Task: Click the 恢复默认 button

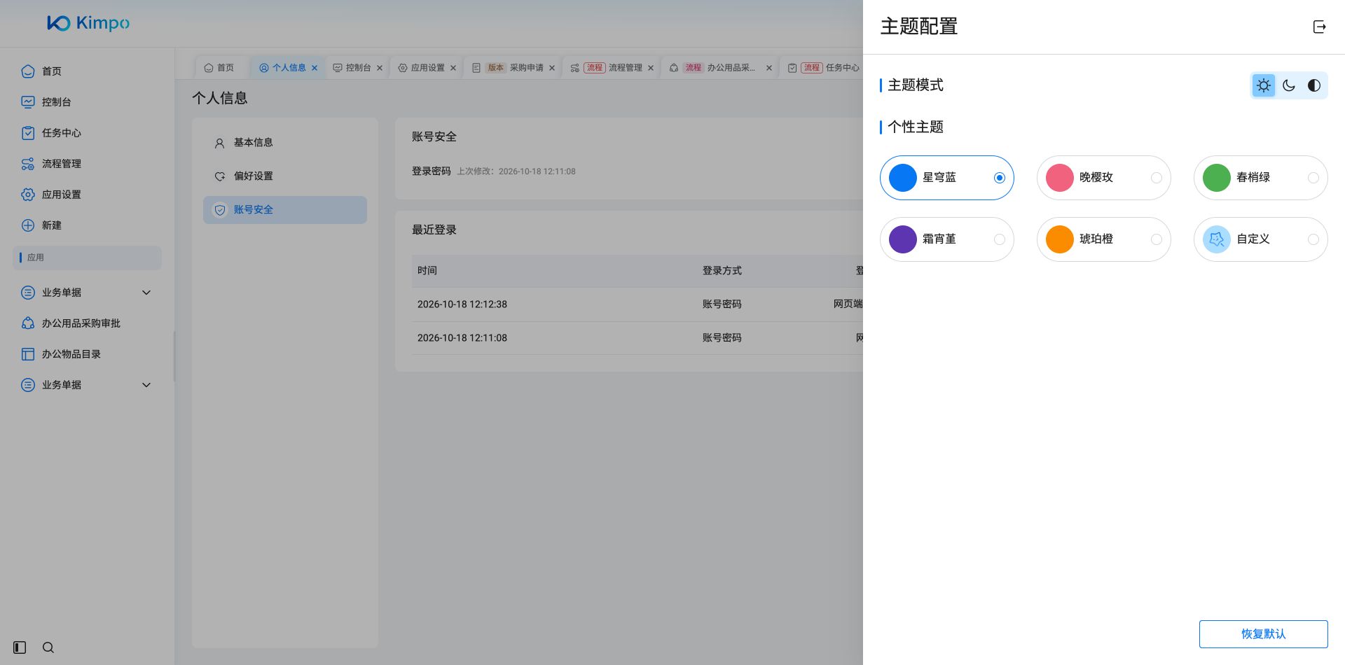Action: (x=1263, y=633)
